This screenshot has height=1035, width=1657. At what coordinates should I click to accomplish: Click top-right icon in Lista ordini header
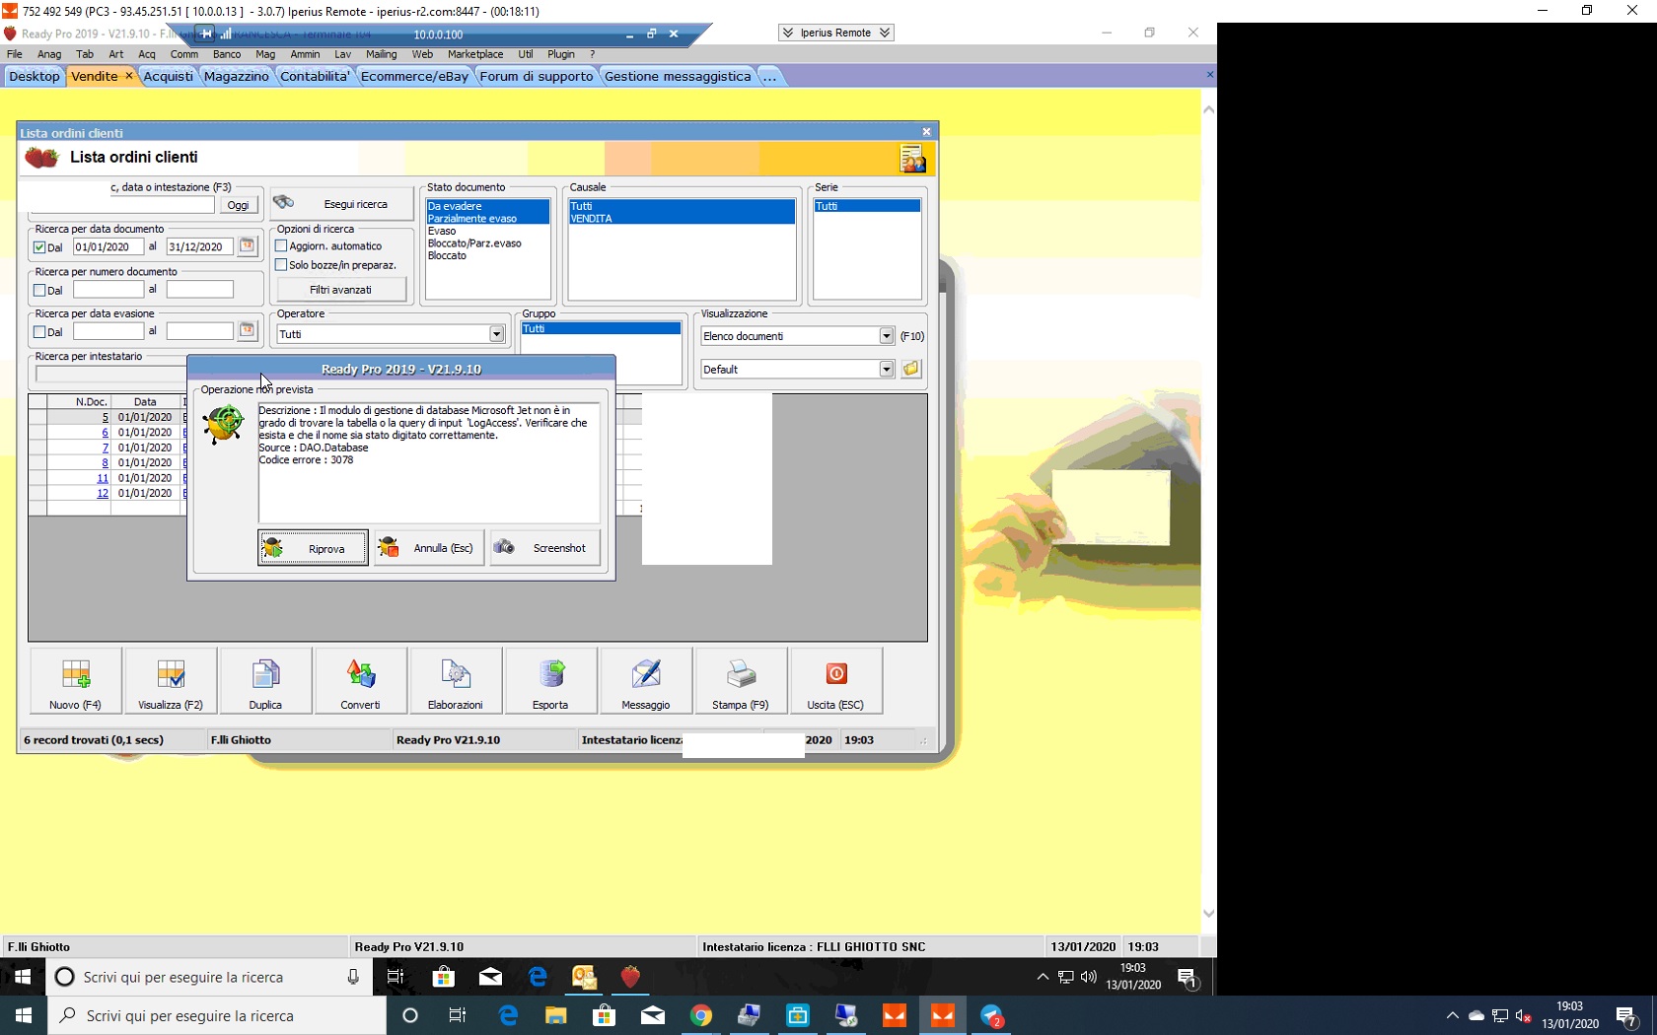point(912,159)
